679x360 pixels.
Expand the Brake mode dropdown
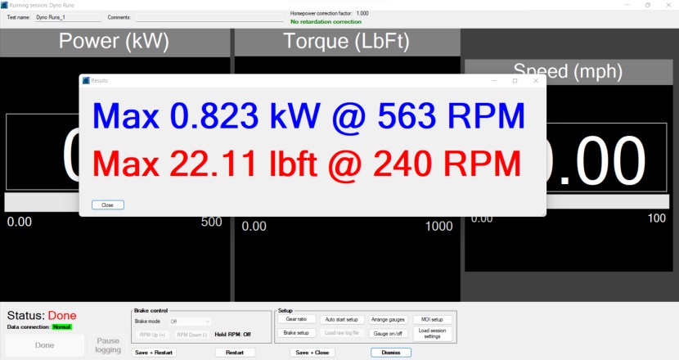coord(190,322)
